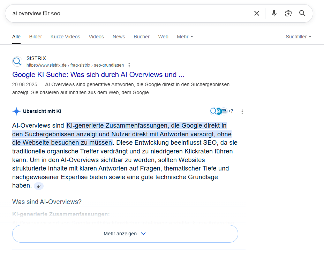
Task: Expand AI overview with Mehr anzeigen
Action: coord(125,234)
